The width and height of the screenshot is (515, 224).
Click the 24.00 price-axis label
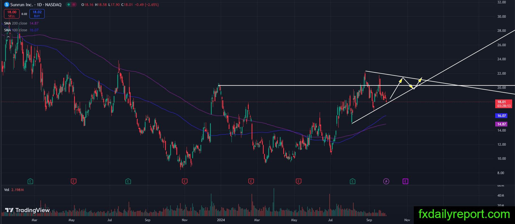click(x=501, y=59)
